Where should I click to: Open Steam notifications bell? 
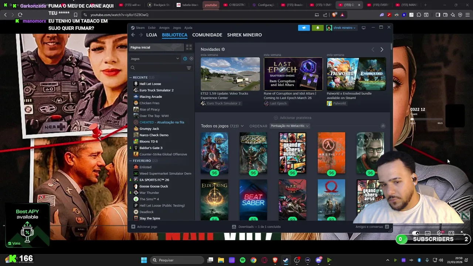pos(318,28)
